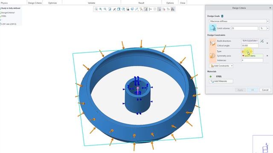Click the Physics ribbon group label
The image size is (273, 153).
coord(4,3)
